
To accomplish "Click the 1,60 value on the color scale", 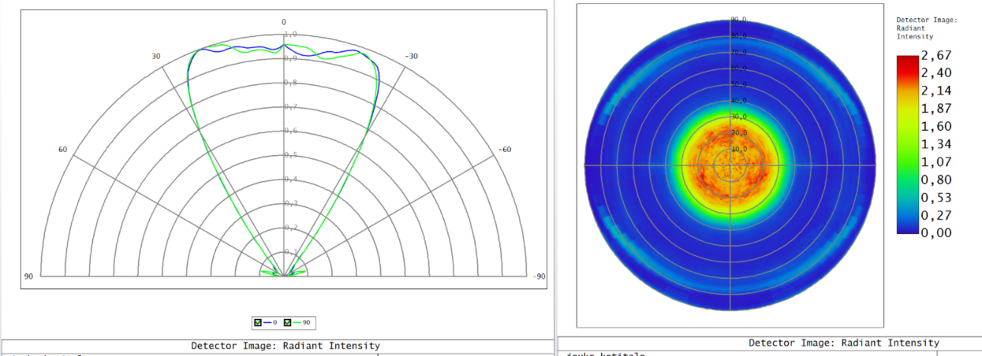I will (x=935, y=126).
